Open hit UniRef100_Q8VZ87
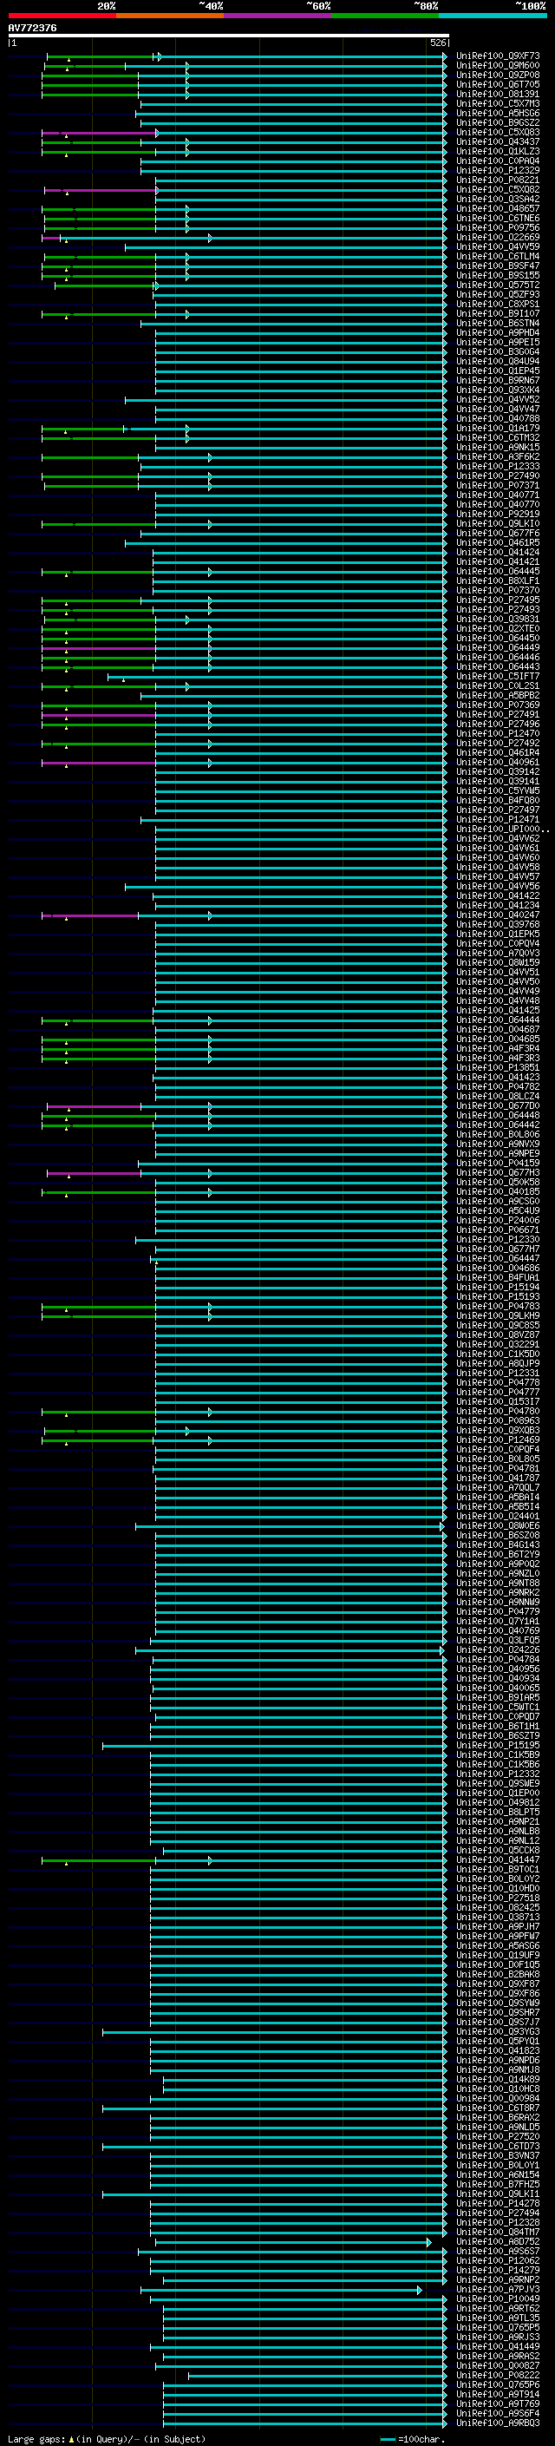Image resolution: width=555 pixels, height=2446 pixels. (x=497, y=1335)
